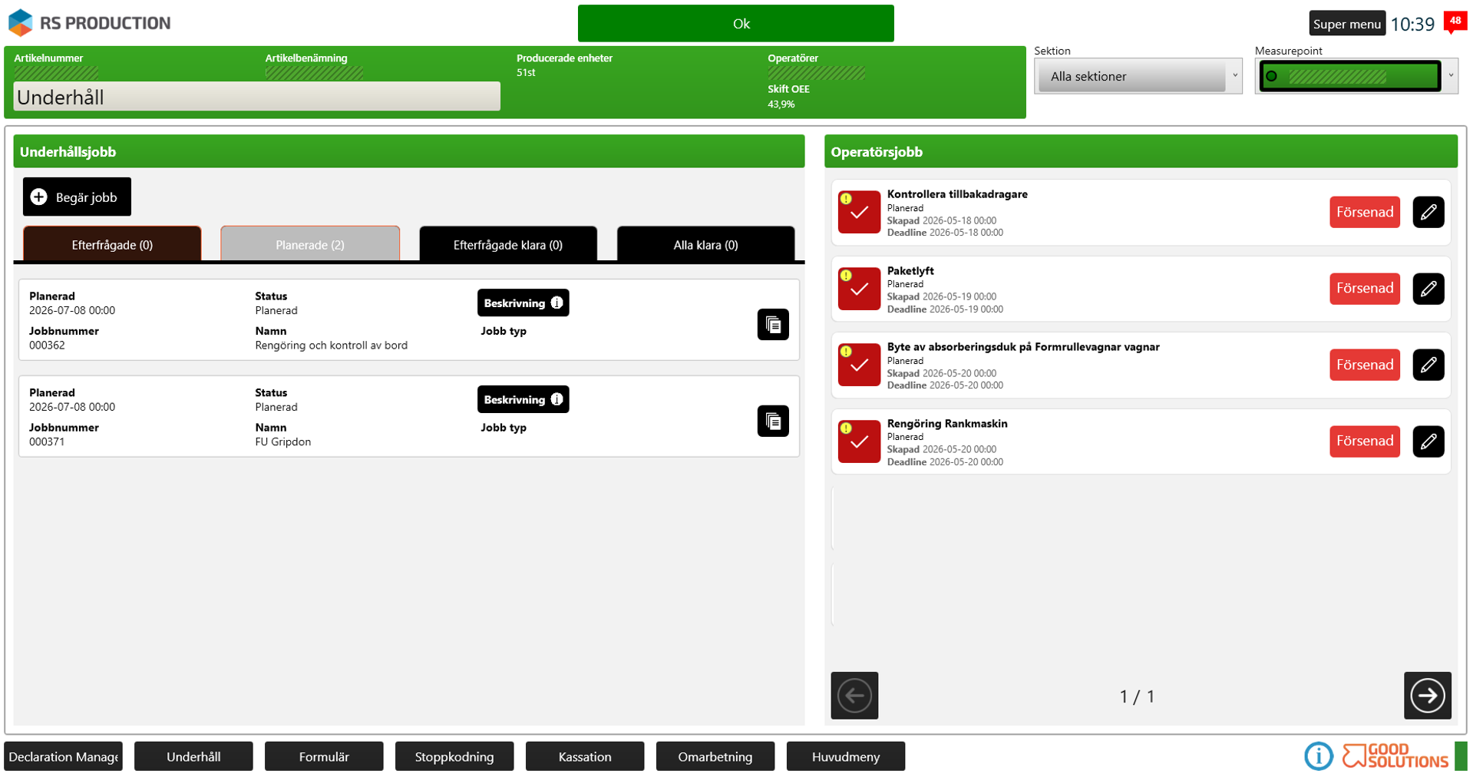Click the RS Production logo
The image size is (1473, 777).
click(x=89, y=23)
